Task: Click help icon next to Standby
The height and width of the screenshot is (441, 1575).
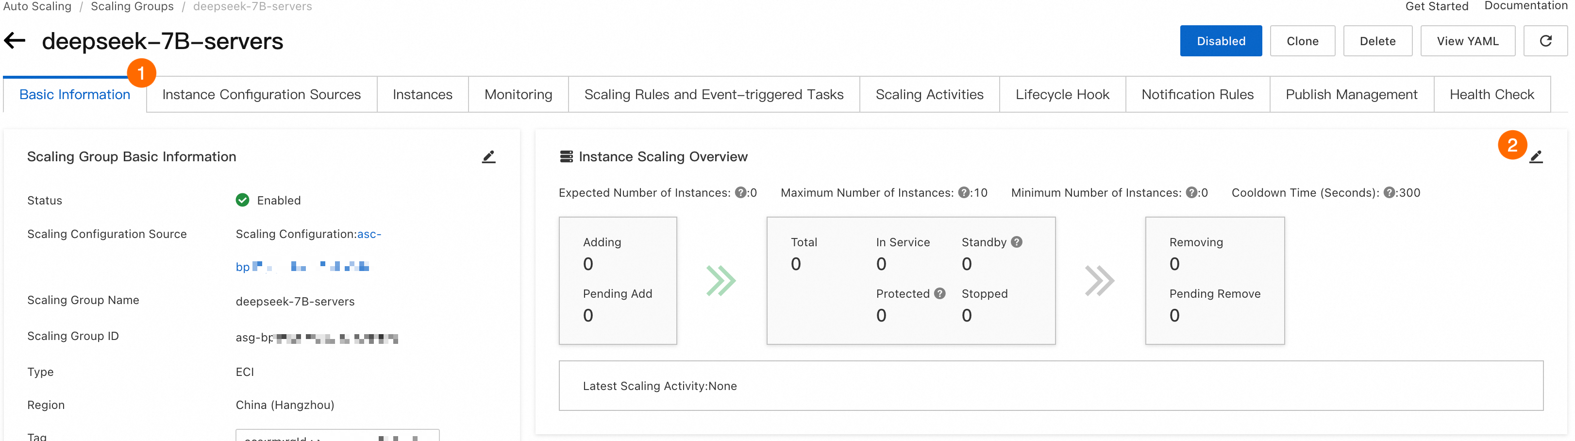Action: pyautogui.click(x=1017, y=242)
